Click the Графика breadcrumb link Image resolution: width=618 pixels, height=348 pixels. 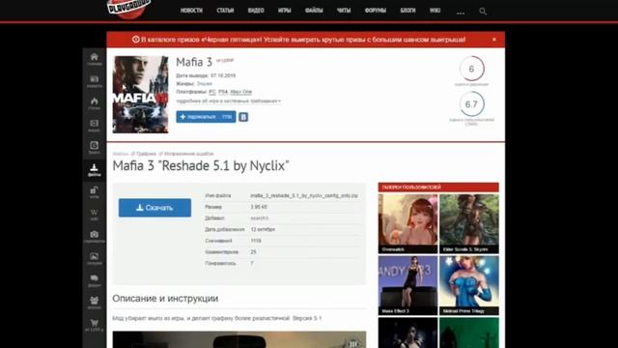146,154
